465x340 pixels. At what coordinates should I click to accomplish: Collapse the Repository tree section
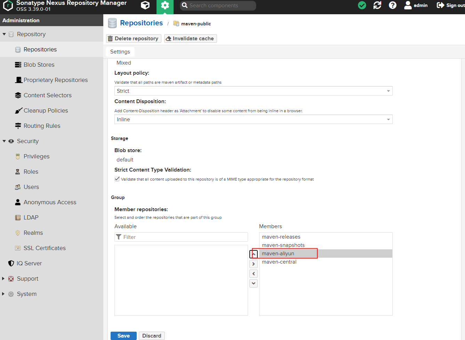(4, 34)
